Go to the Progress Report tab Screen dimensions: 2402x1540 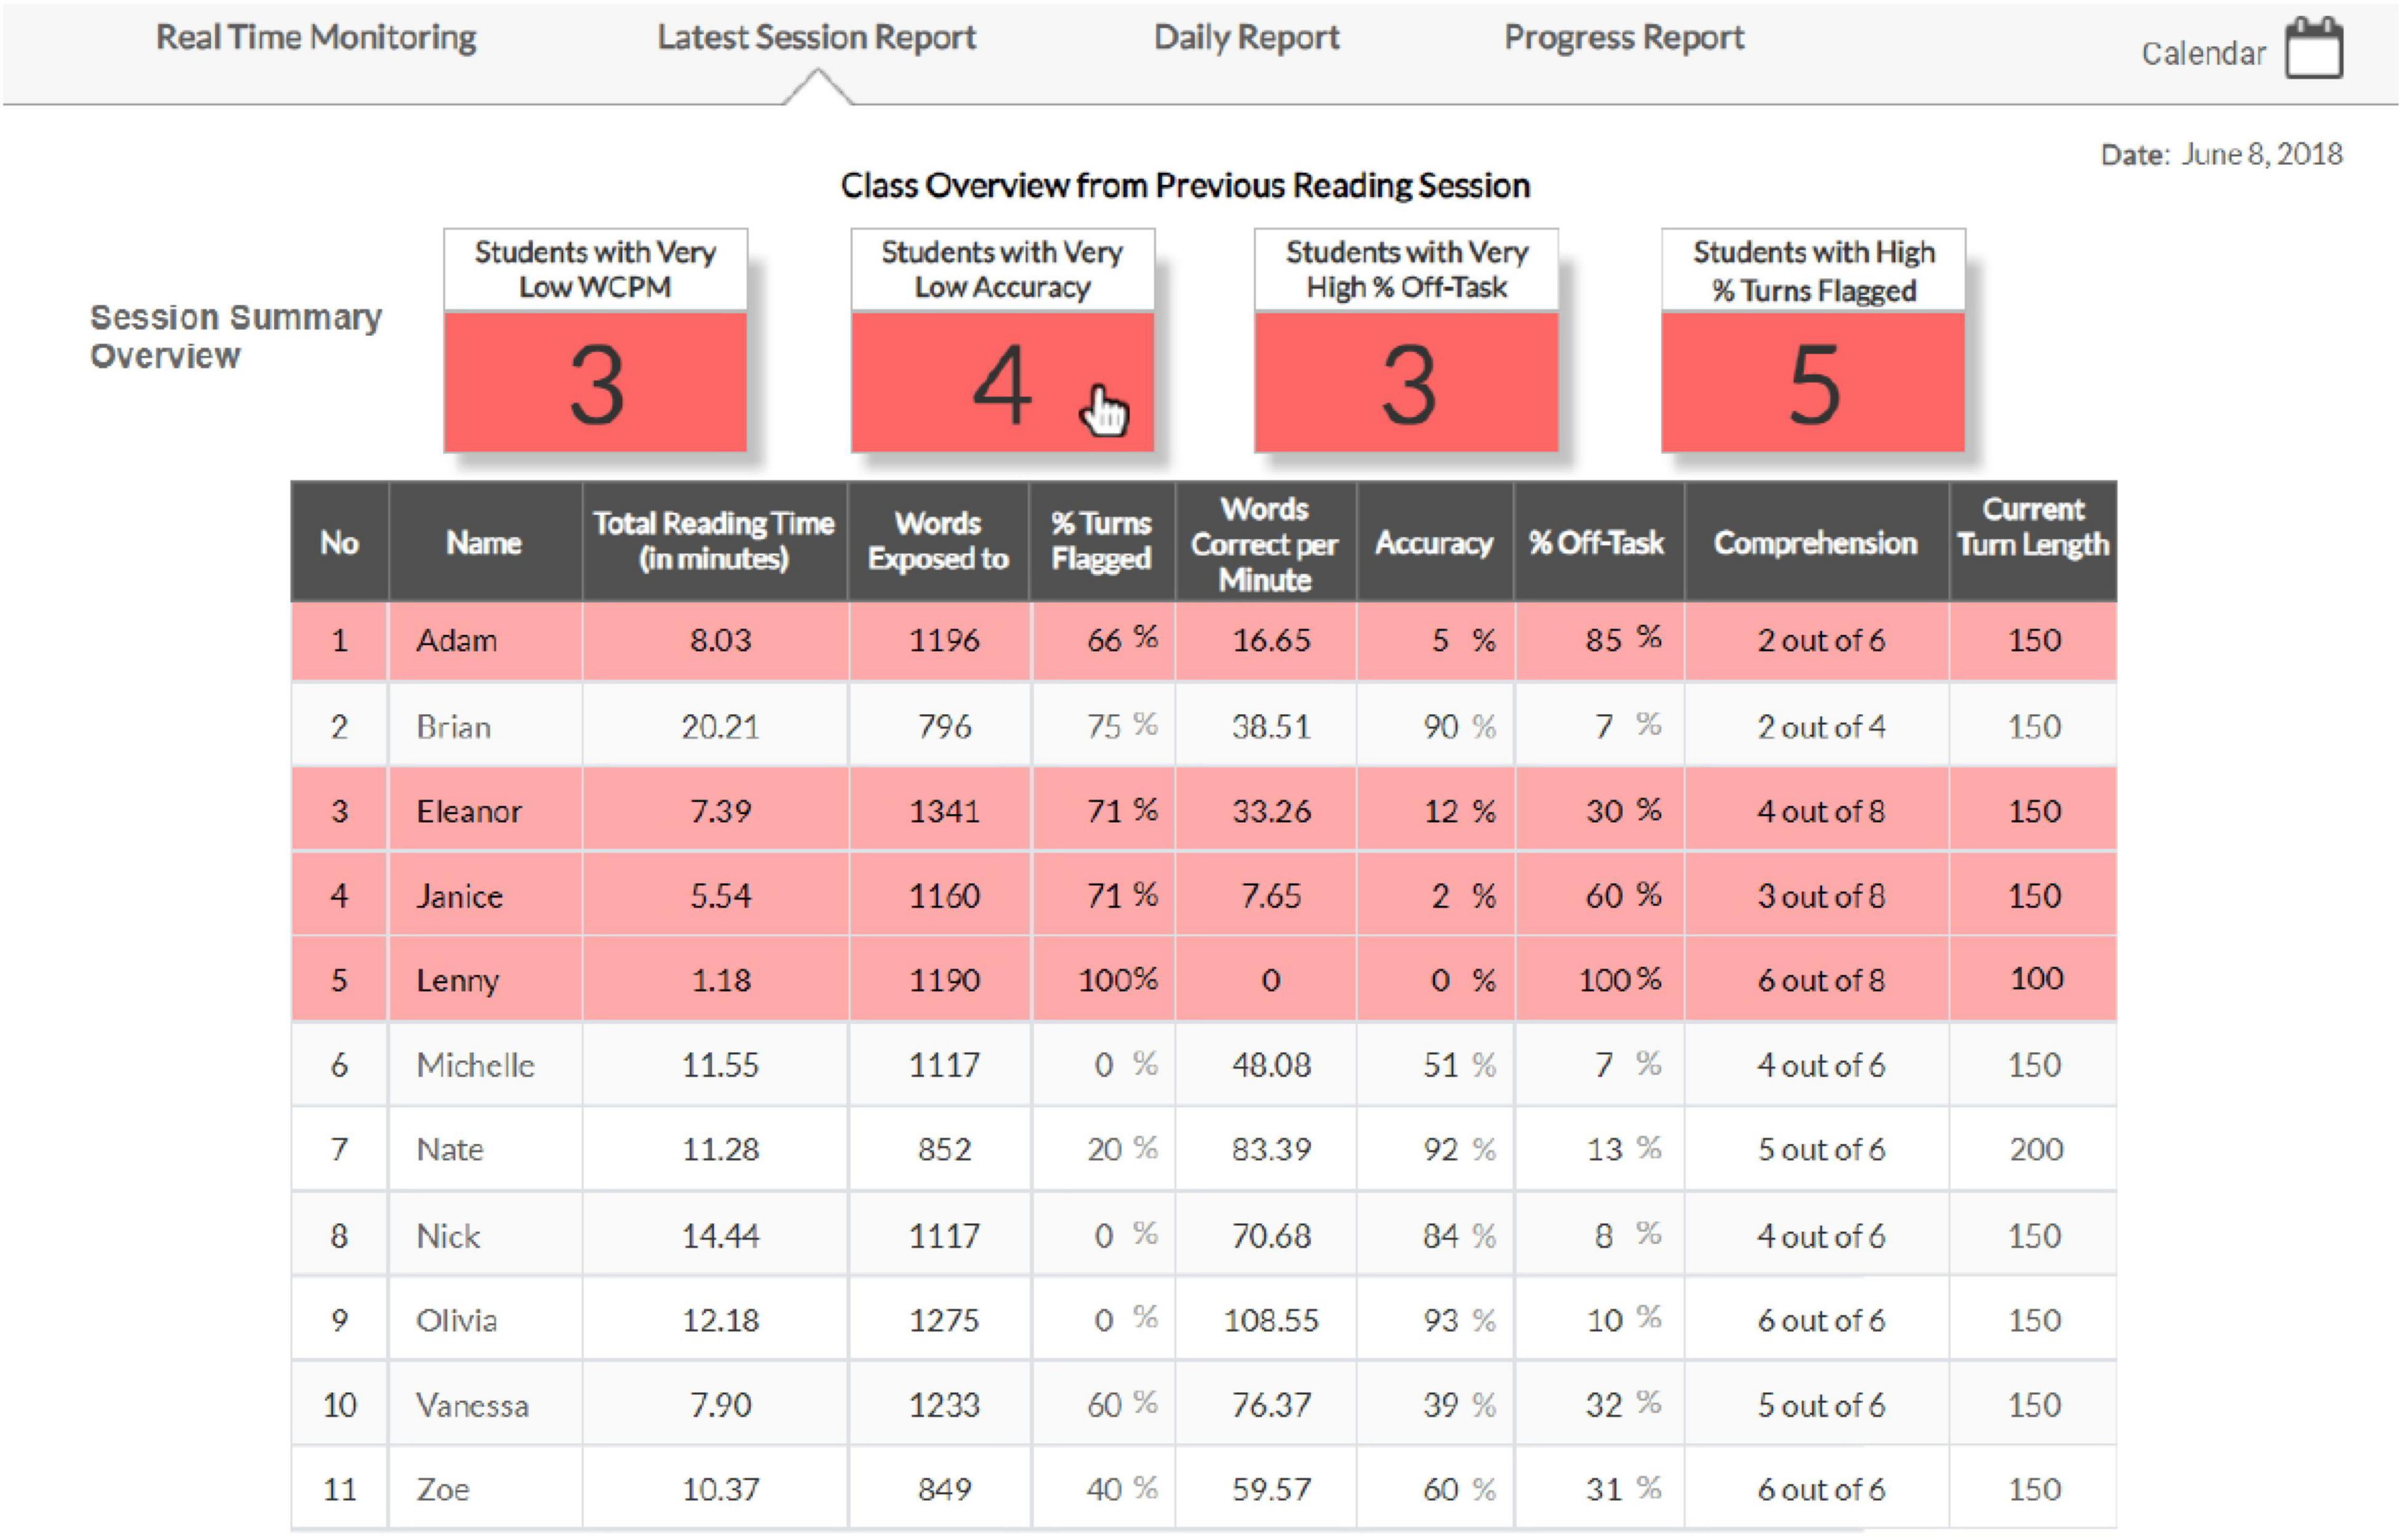(x=1624, y=37)
